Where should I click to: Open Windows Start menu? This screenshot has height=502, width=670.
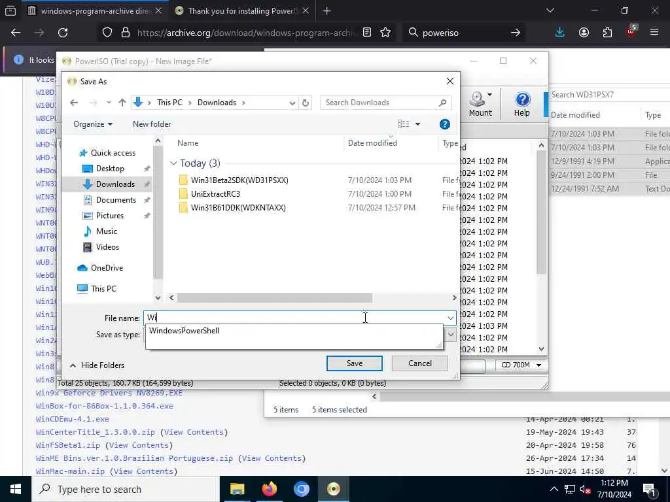(16, 489)
